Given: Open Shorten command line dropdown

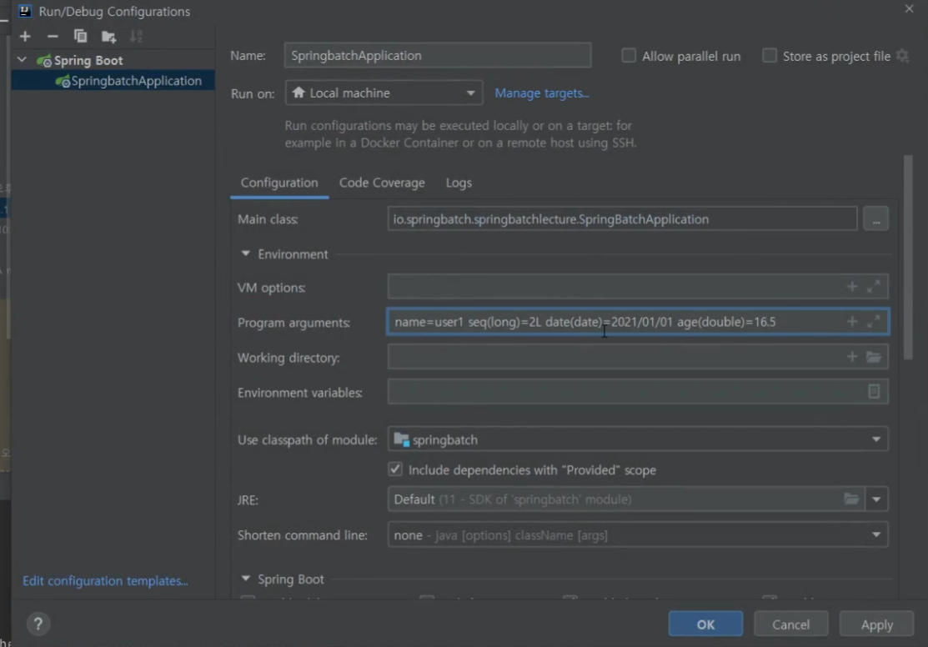Looking at the screenshot, I should 638,535.
